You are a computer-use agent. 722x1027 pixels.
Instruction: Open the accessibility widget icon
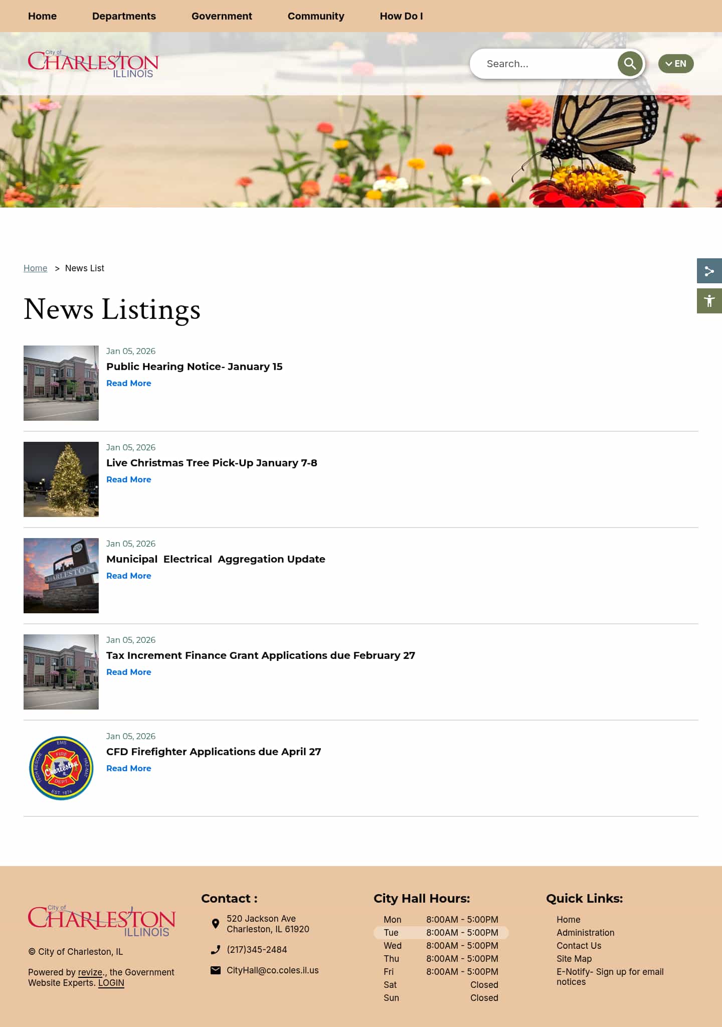[709, 301]
